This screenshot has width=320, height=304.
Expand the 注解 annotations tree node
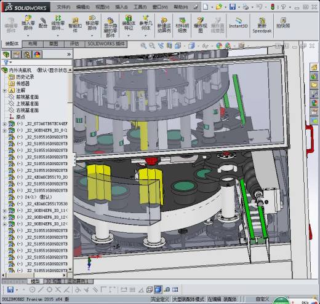[4, 90]
